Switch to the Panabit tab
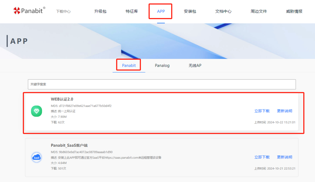Viewport: 315px width, 182px height. click(x=129, y=66)
